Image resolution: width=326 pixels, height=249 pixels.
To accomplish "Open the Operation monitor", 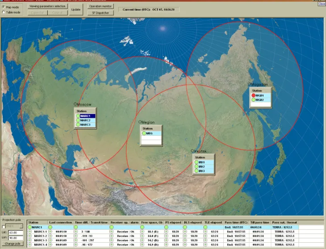I will (100, 6).
